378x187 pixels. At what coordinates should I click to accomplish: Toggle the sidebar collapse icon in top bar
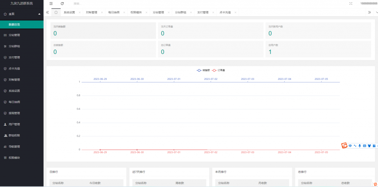pos(51,4)
